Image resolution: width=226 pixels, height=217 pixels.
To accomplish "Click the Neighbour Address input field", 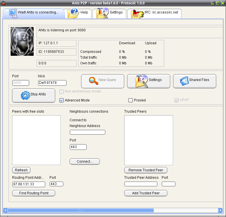I will click(x=87, y=132).
